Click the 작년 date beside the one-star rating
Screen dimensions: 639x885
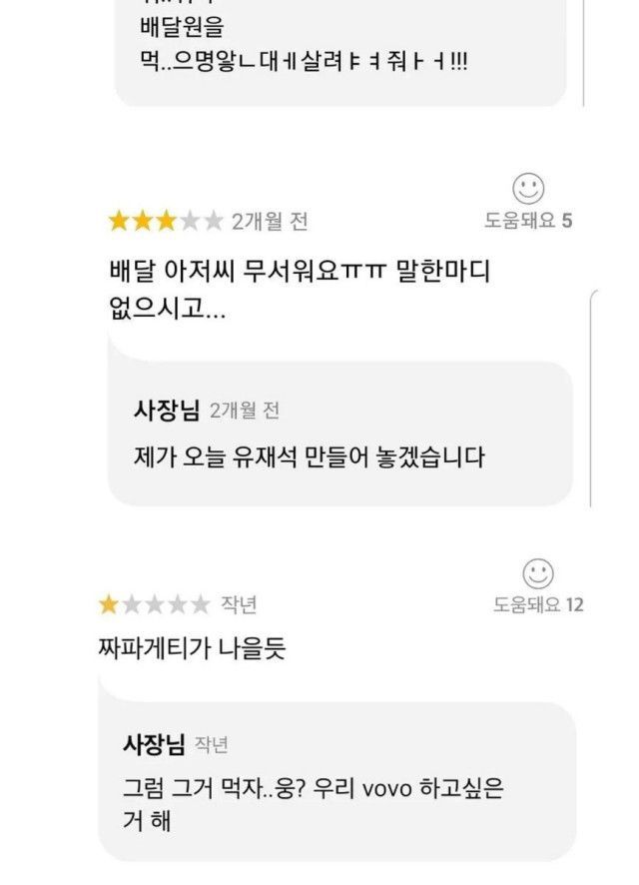pyautogui.click(x=241, y=604)
